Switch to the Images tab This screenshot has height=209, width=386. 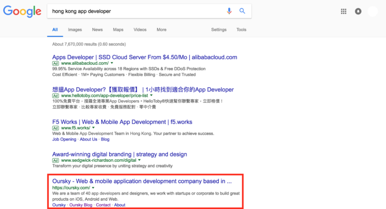click(75, 29)
